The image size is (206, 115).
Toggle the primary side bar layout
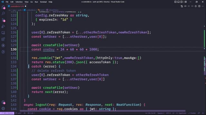[x=175, y=2]
